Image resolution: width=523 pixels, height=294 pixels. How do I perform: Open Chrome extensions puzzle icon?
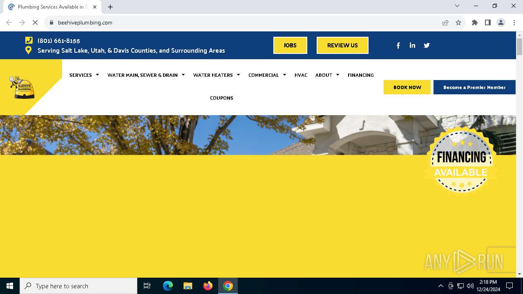point(475,22)
